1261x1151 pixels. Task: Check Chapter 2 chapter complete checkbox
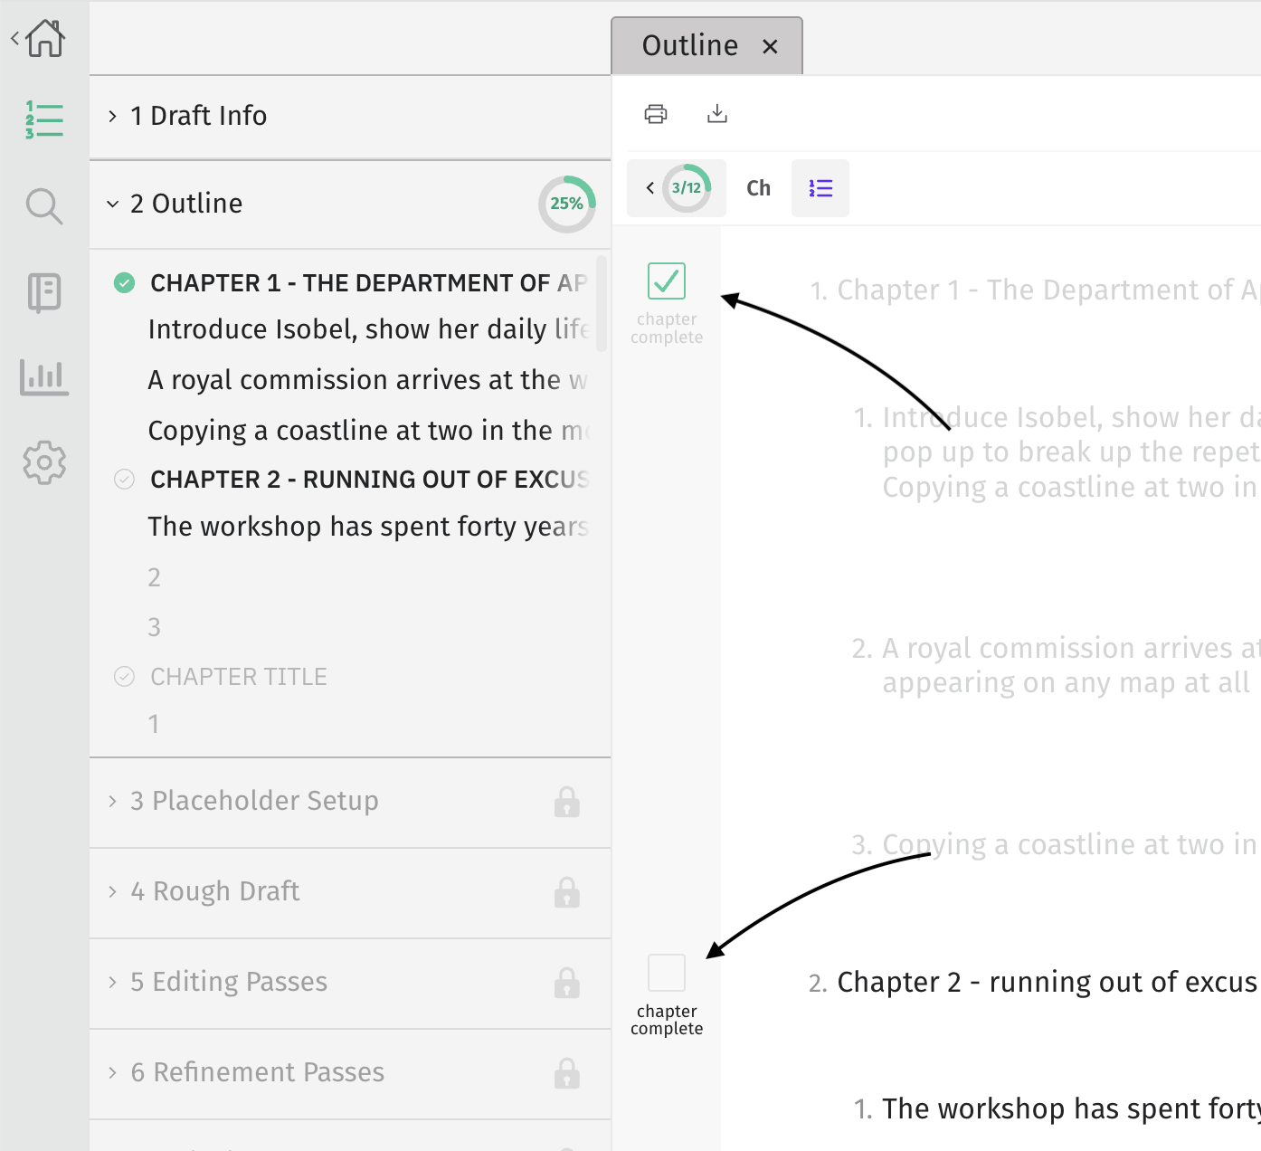click(667, 973)
